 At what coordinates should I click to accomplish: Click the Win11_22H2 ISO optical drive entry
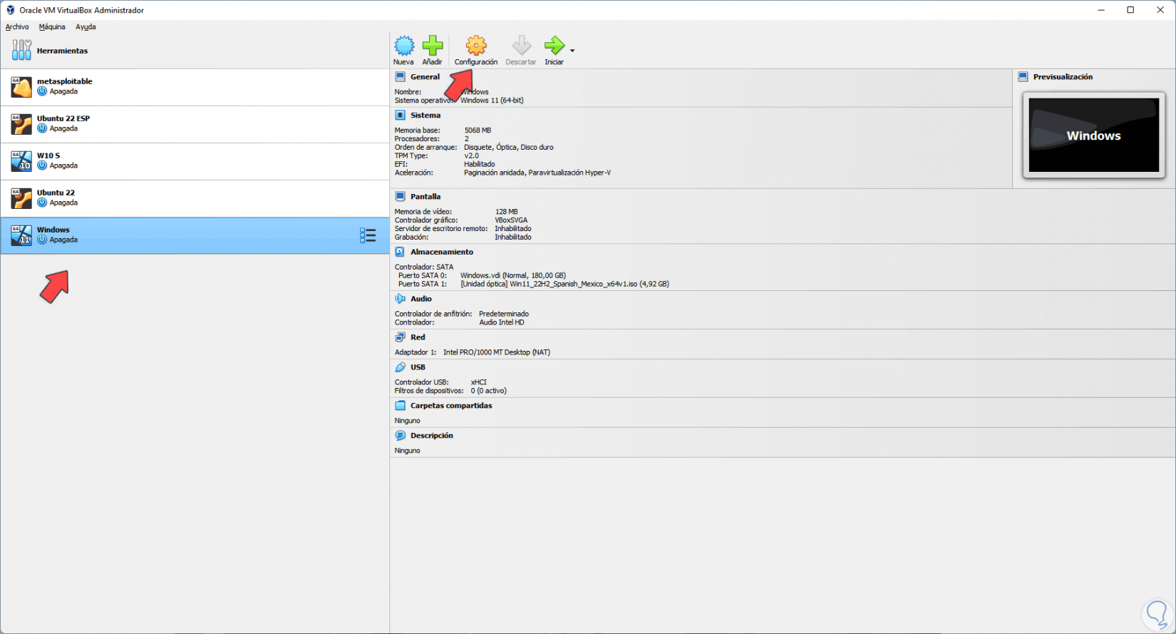564,284
